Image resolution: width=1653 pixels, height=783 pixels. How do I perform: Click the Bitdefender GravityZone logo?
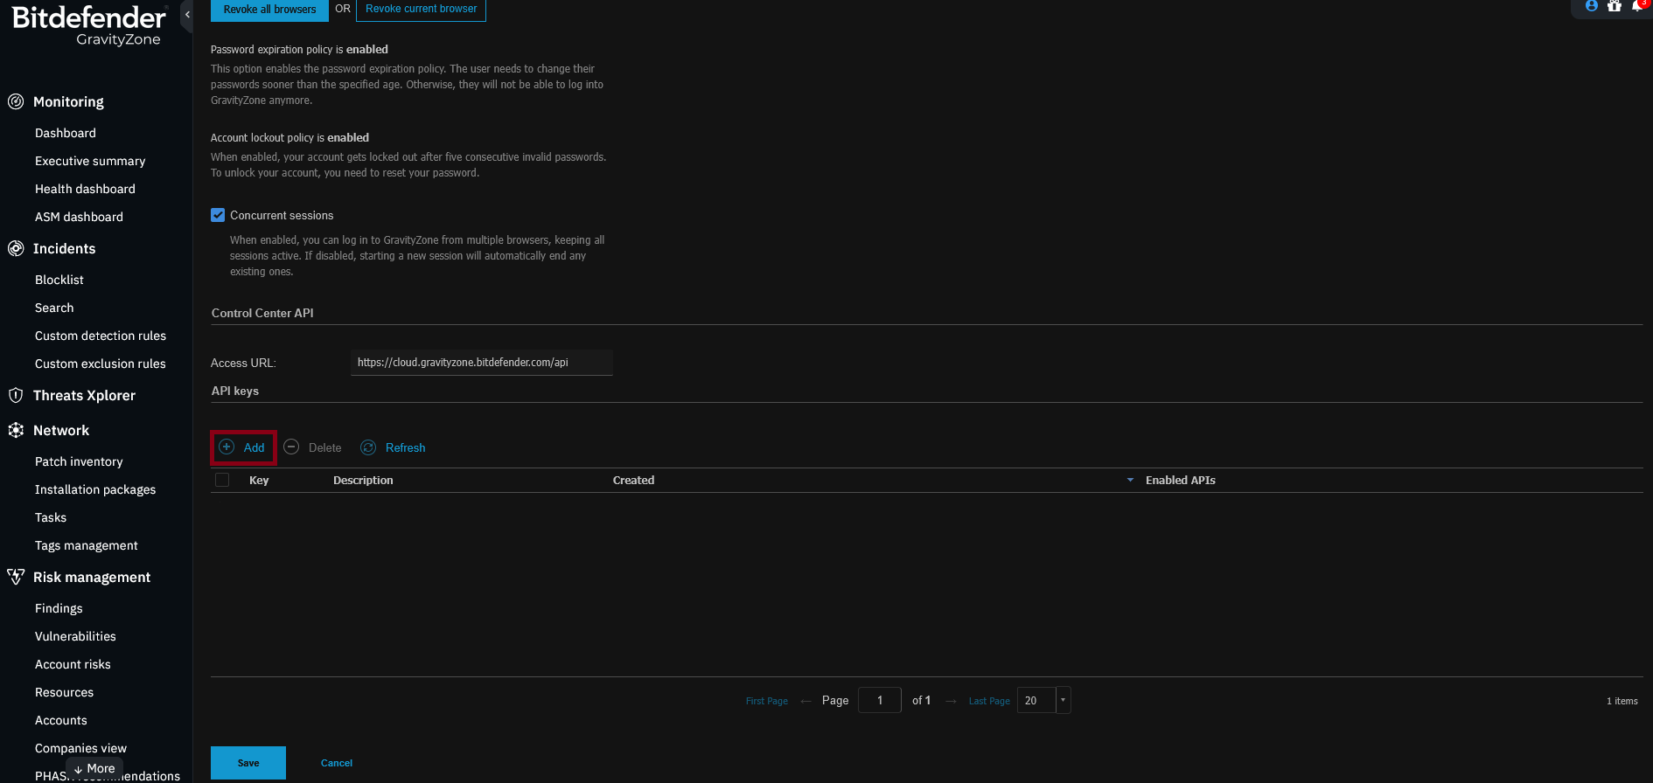click(89, 26)
